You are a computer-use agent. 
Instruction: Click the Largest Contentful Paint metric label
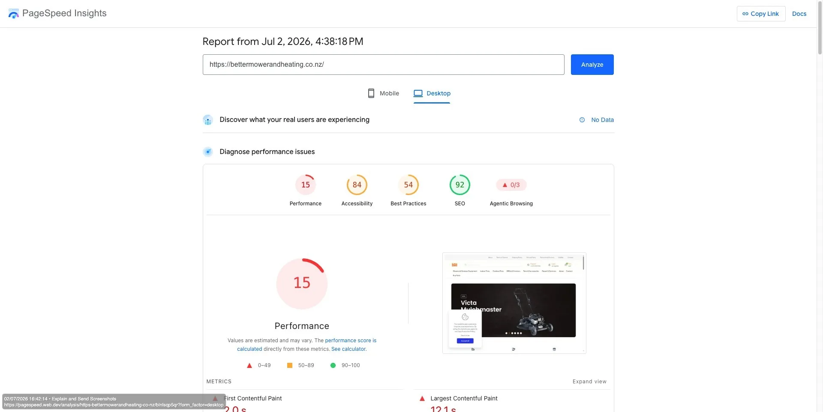pyautogui.click(x=464, y=398)
